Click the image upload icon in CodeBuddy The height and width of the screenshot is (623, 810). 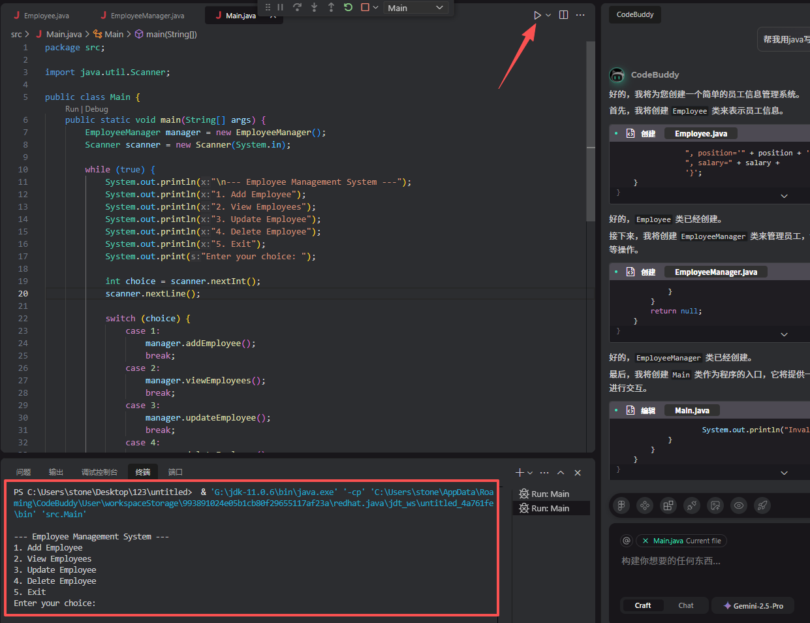715,505
